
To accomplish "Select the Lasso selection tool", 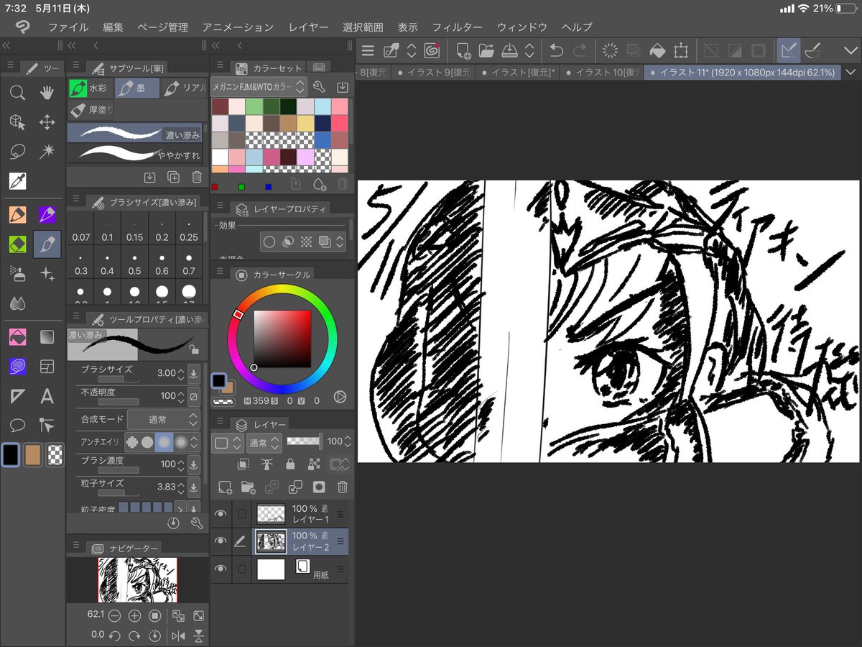I will pos(17,152).
